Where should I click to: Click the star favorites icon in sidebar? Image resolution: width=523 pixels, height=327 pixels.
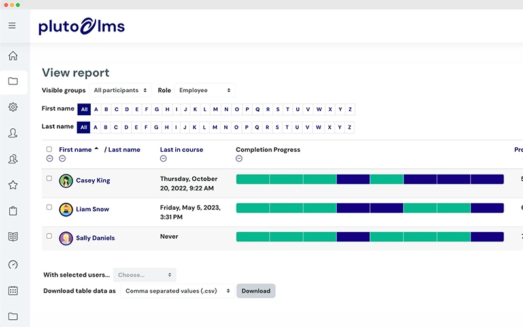pyautogui.click(x=13, y=185)
